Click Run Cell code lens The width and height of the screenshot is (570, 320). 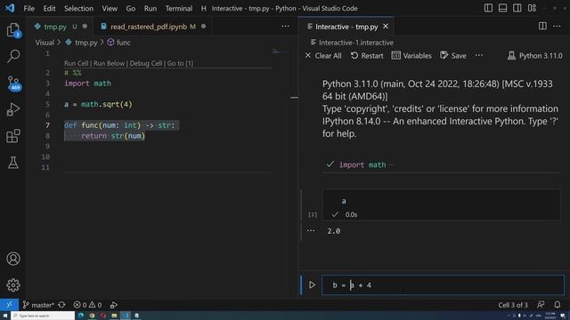(76, 63)
